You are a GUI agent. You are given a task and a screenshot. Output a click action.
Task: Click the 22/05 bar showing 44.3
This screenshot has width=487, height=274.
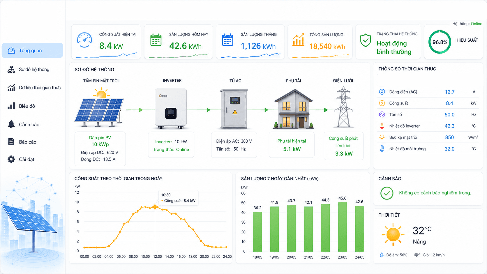tap(326, 228)
